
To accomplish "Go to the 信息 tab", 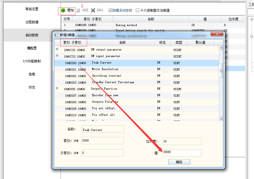I will tap(32, 74).
